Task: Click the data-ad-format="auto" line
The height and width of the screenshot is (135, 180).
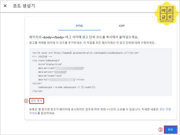Action: tap(50, 76)
